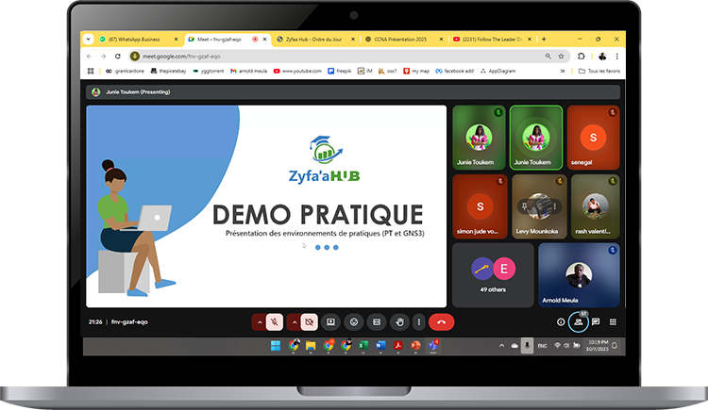Open the meeting details info icon
Image resolution: width=708 pixels, height=410 pixels.
(x=561, y=321)
